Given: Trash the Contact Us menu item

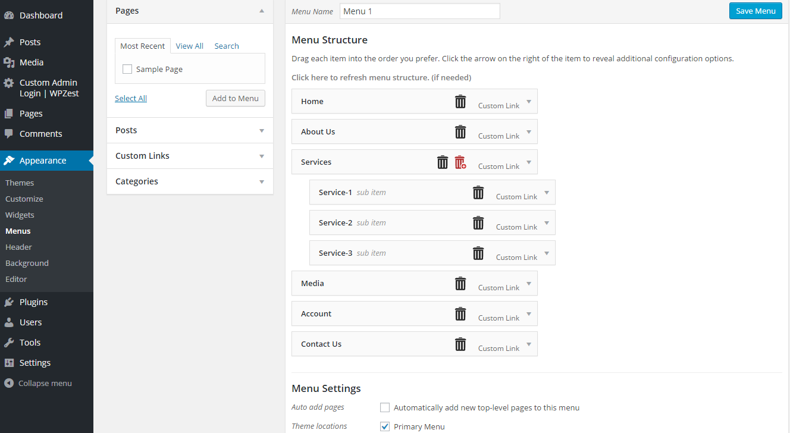Looking at the screenshot, I should click(x=460, y=344).
